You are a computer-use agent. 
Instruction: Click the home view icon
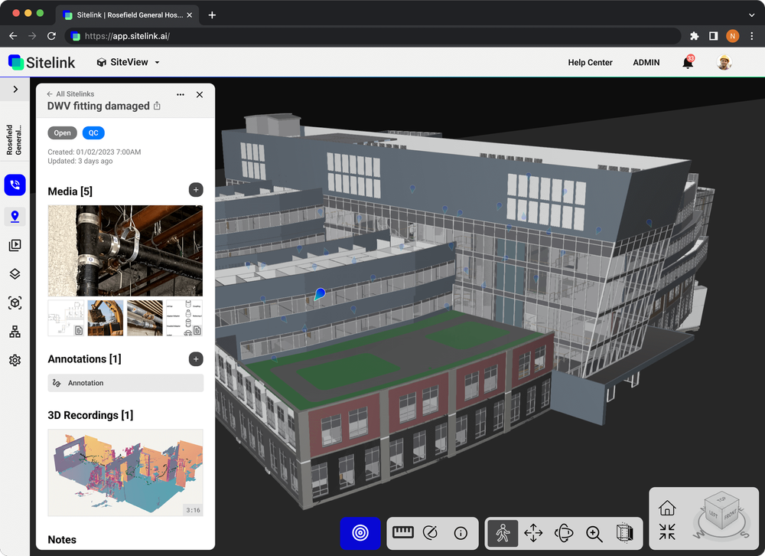[667, 508]
